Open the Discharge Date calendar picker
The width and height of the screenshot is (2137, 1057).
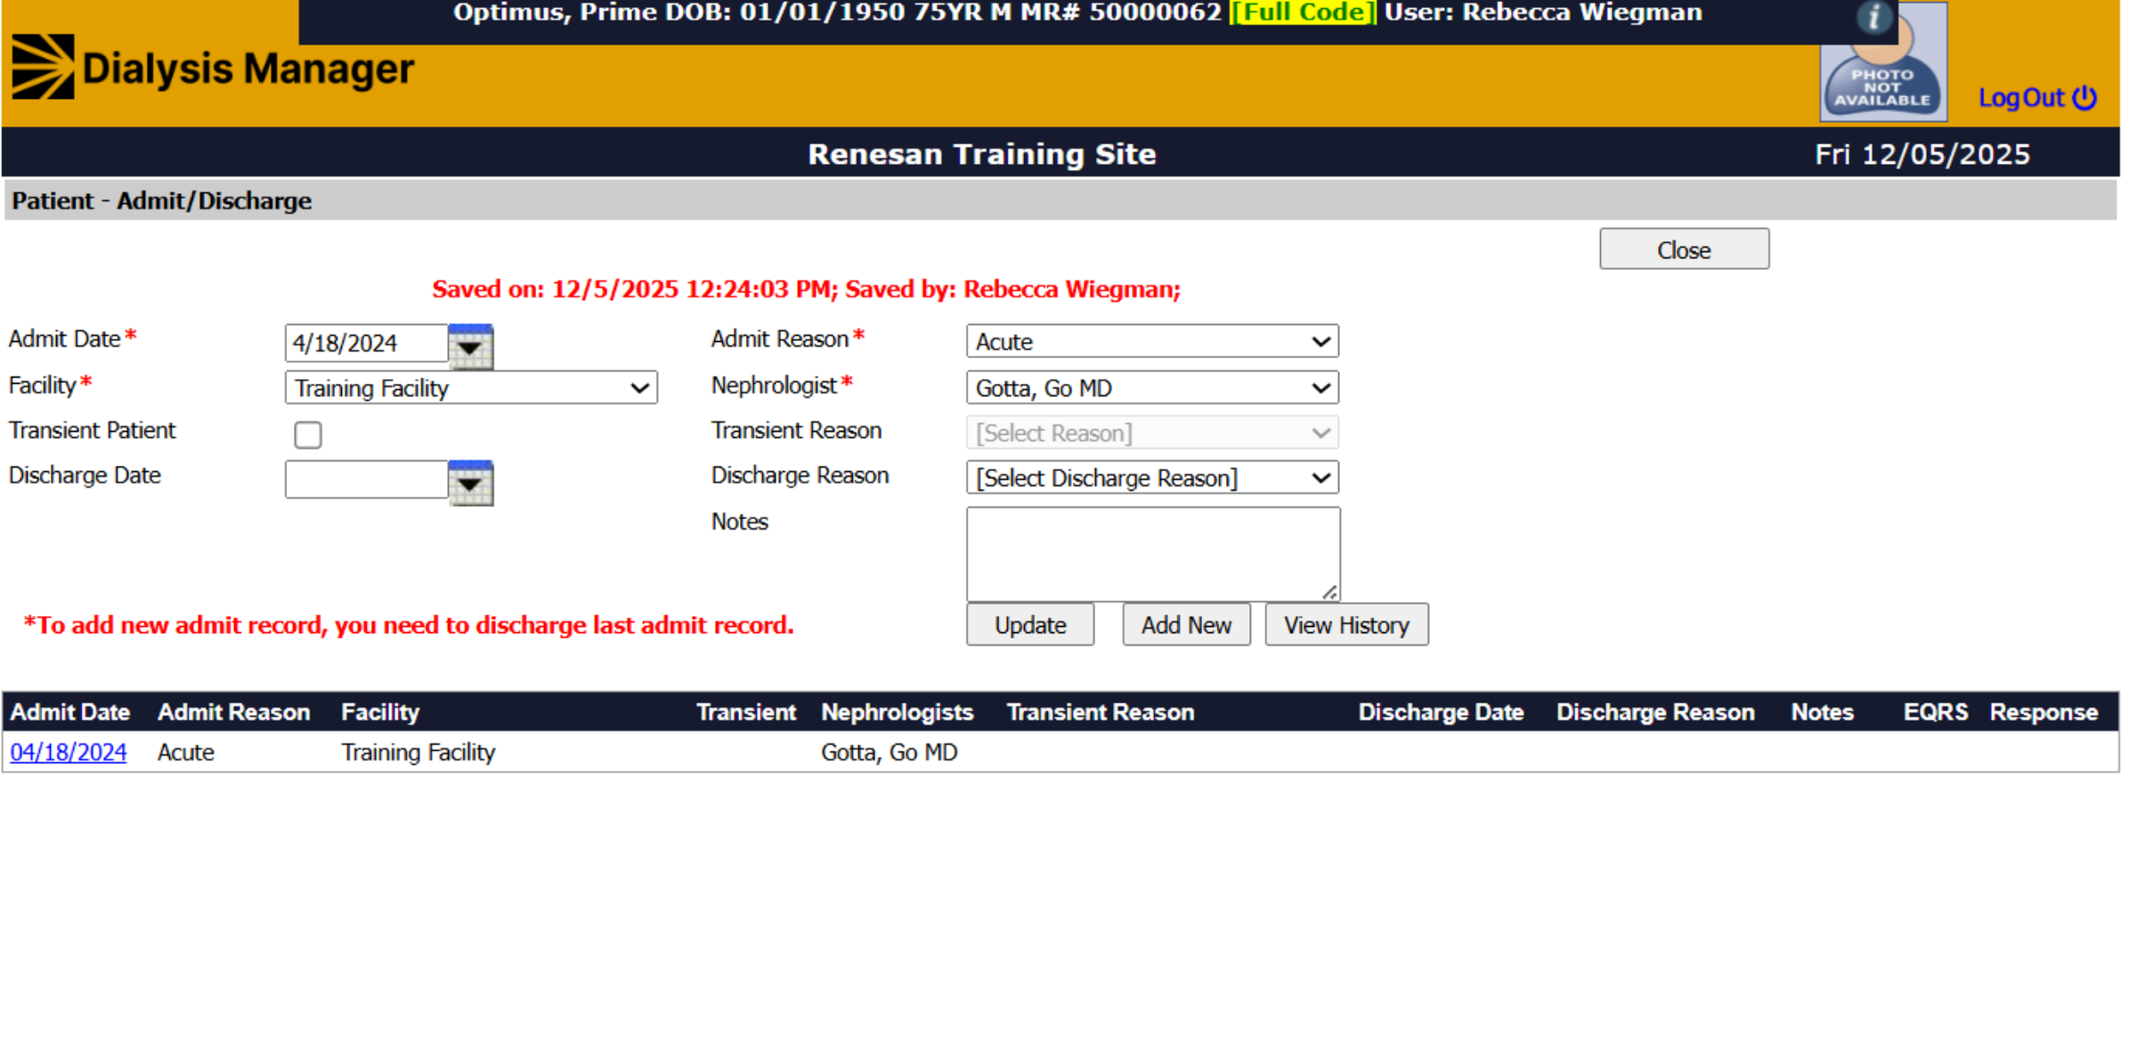point(470,483)
